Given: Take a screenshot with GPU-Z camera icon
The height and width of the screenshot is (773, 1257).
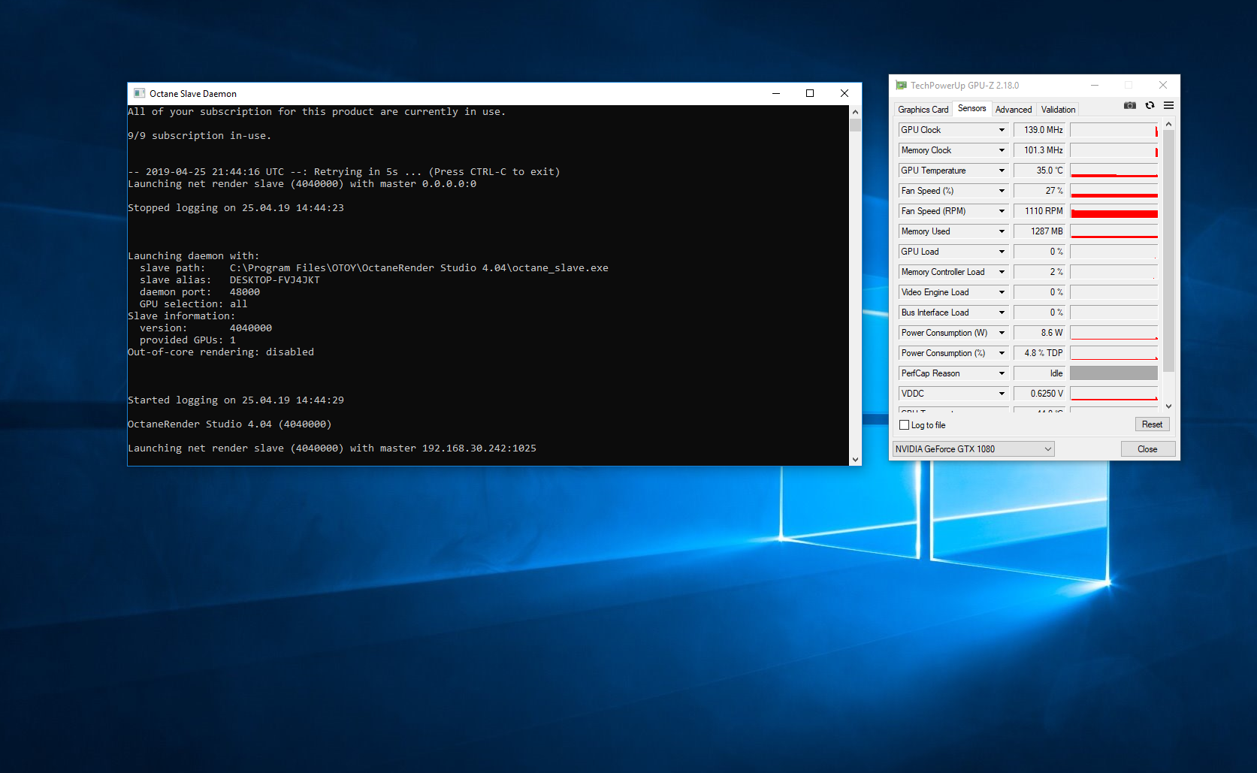Looking at the screenshot, I should pyautogui.click(x=1129, y=105).
